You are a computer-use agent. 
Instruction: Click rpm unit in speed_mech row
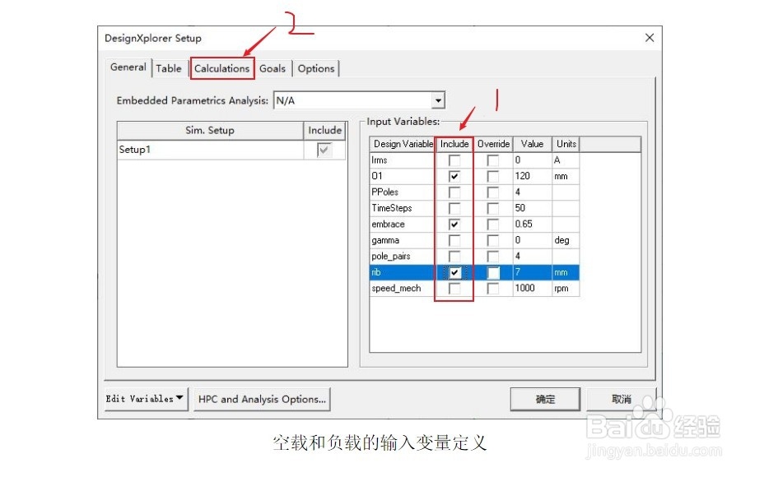[561, 289]
